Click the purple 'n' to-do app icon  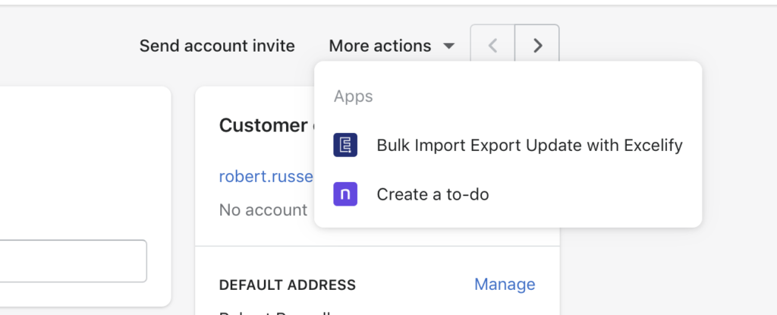[345, 194]
